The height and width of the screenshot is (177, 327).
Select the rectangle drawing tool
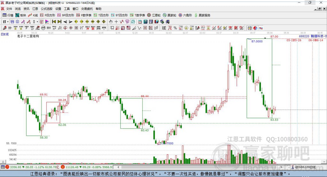point(112,28)
